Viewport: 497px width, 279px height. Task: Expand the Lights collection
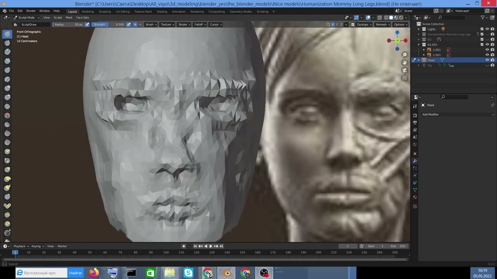click(x=419, y=29)
